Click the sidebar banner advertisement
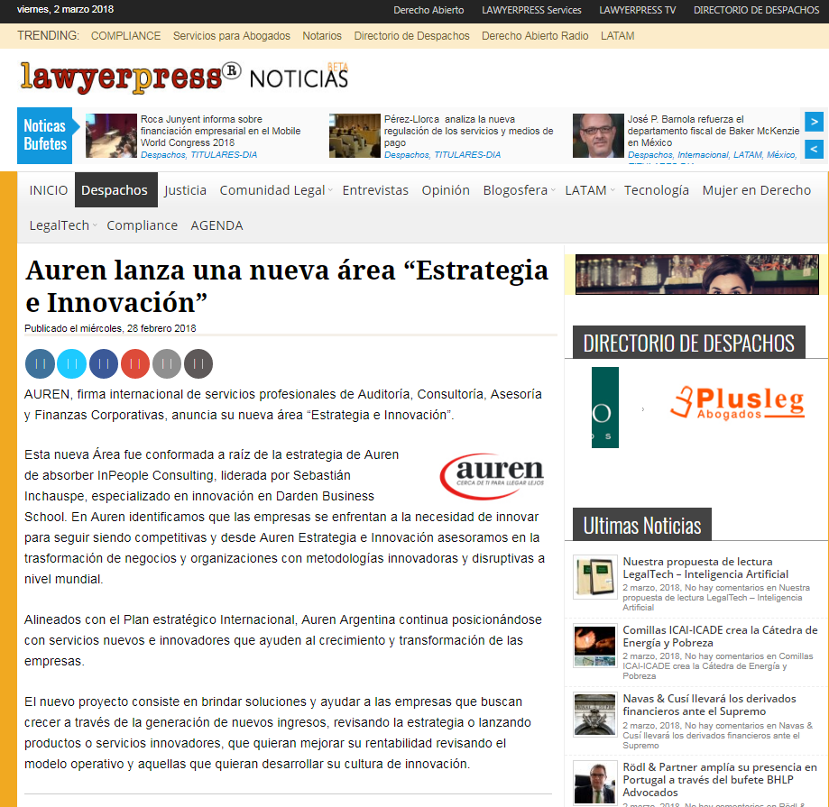 (x=696, y=274)
